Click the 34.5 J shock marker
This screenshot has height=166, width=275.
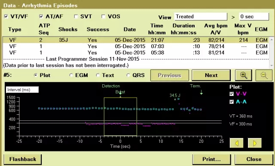click(x=175, y=95)
